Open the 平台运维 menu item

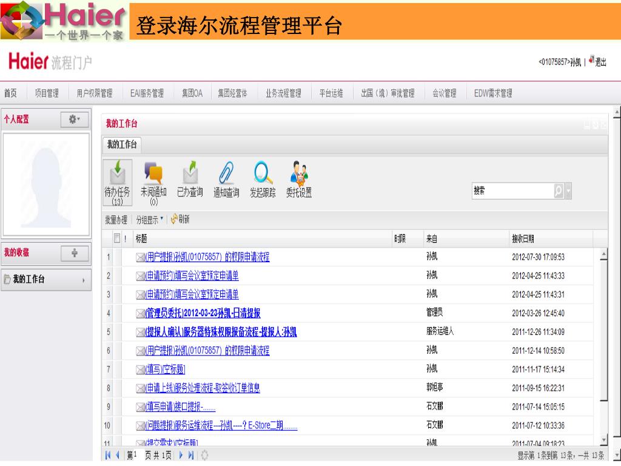331,93
